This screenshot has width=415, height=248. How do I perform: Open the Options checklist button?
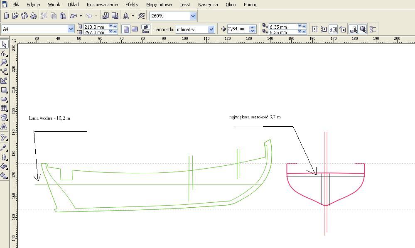tap(373, 29)
